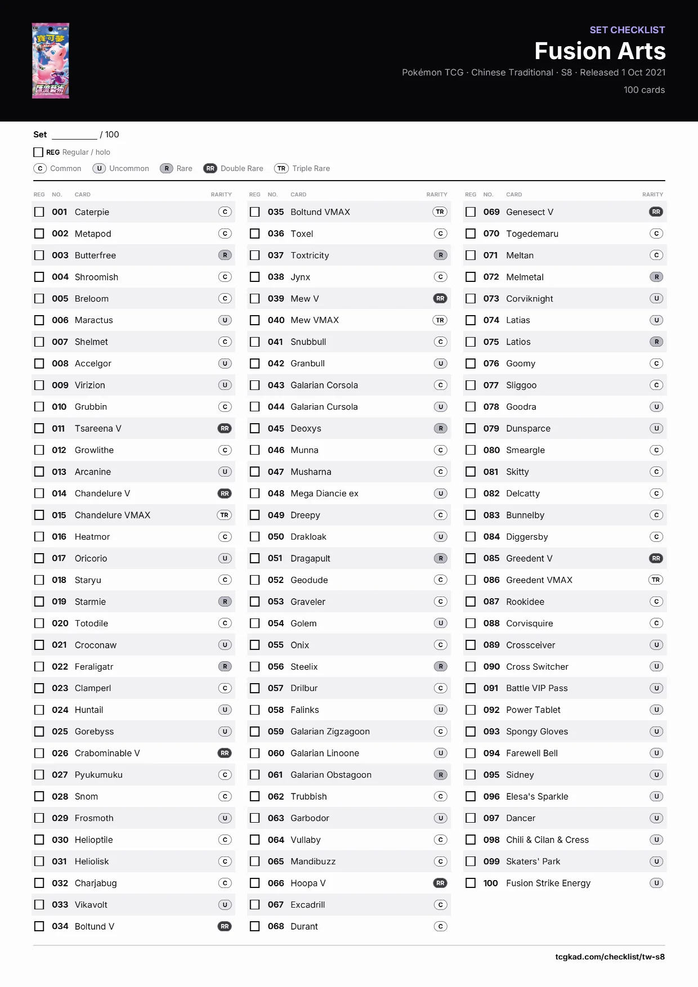Screen dimensions: 698x987
Task: Select the Battle VIP Pass card name
Action: point(537,688)
